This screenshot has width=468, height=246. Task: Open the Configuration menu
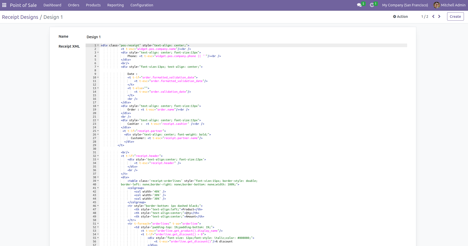pyautogui.click(x=142, y=5)
